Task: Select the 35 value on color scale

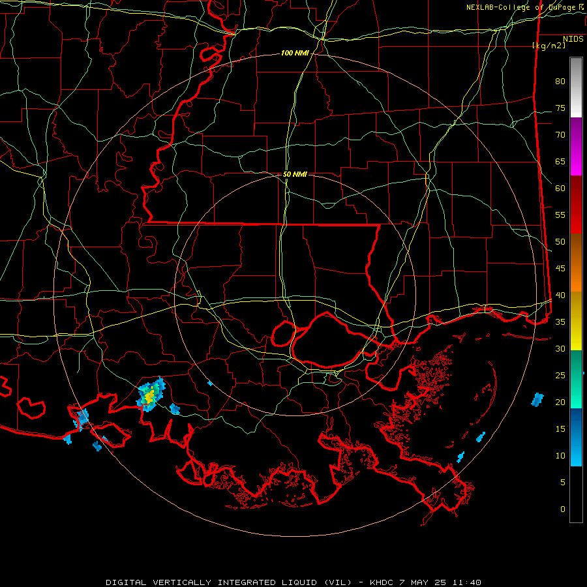Action: 560,322
